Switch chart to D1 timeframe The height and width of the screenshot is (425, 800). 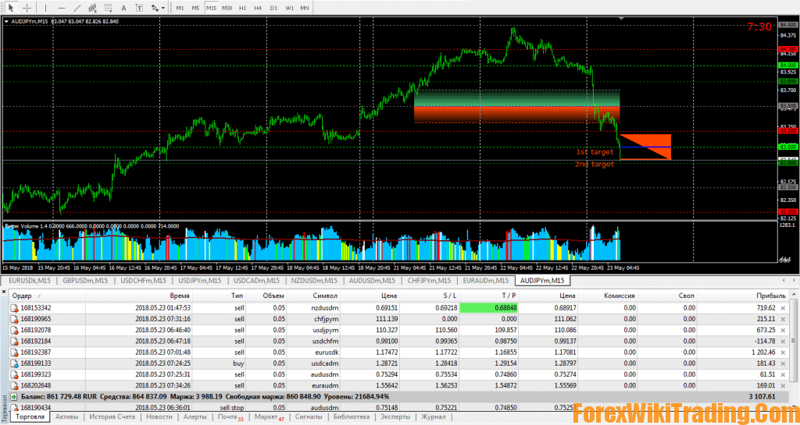pyautogui.click(x=273, y=8)
